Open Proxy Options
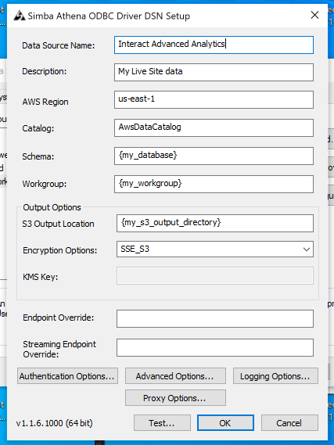This screenshot has height=445, width=334. (175, 398)
